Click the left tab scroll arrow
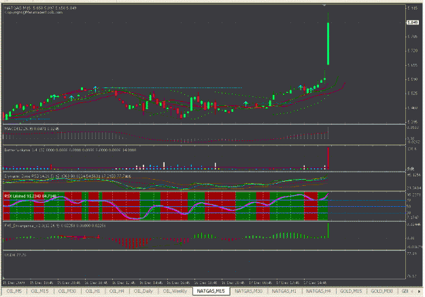Image resolution: width=425 pixels, height=297 pixels. pos(412,292)
